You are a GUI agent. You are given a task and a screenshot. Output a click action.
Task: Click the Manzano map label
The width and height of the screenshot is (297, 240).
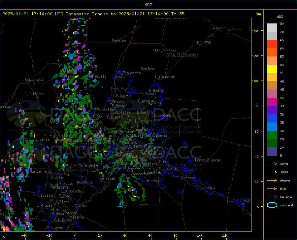coord(30,219)
